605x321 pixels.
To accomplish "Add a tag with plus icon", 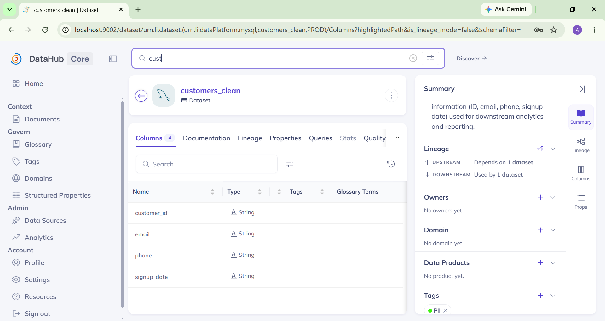I will point(541,296).
